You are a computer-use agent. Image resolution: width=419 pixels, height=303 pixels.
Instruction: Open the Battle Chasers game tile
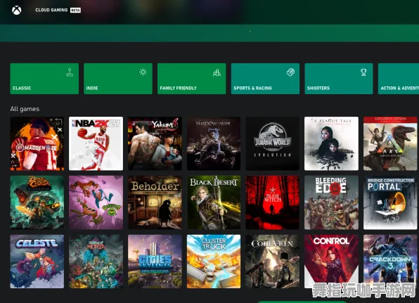pos(37,202)
